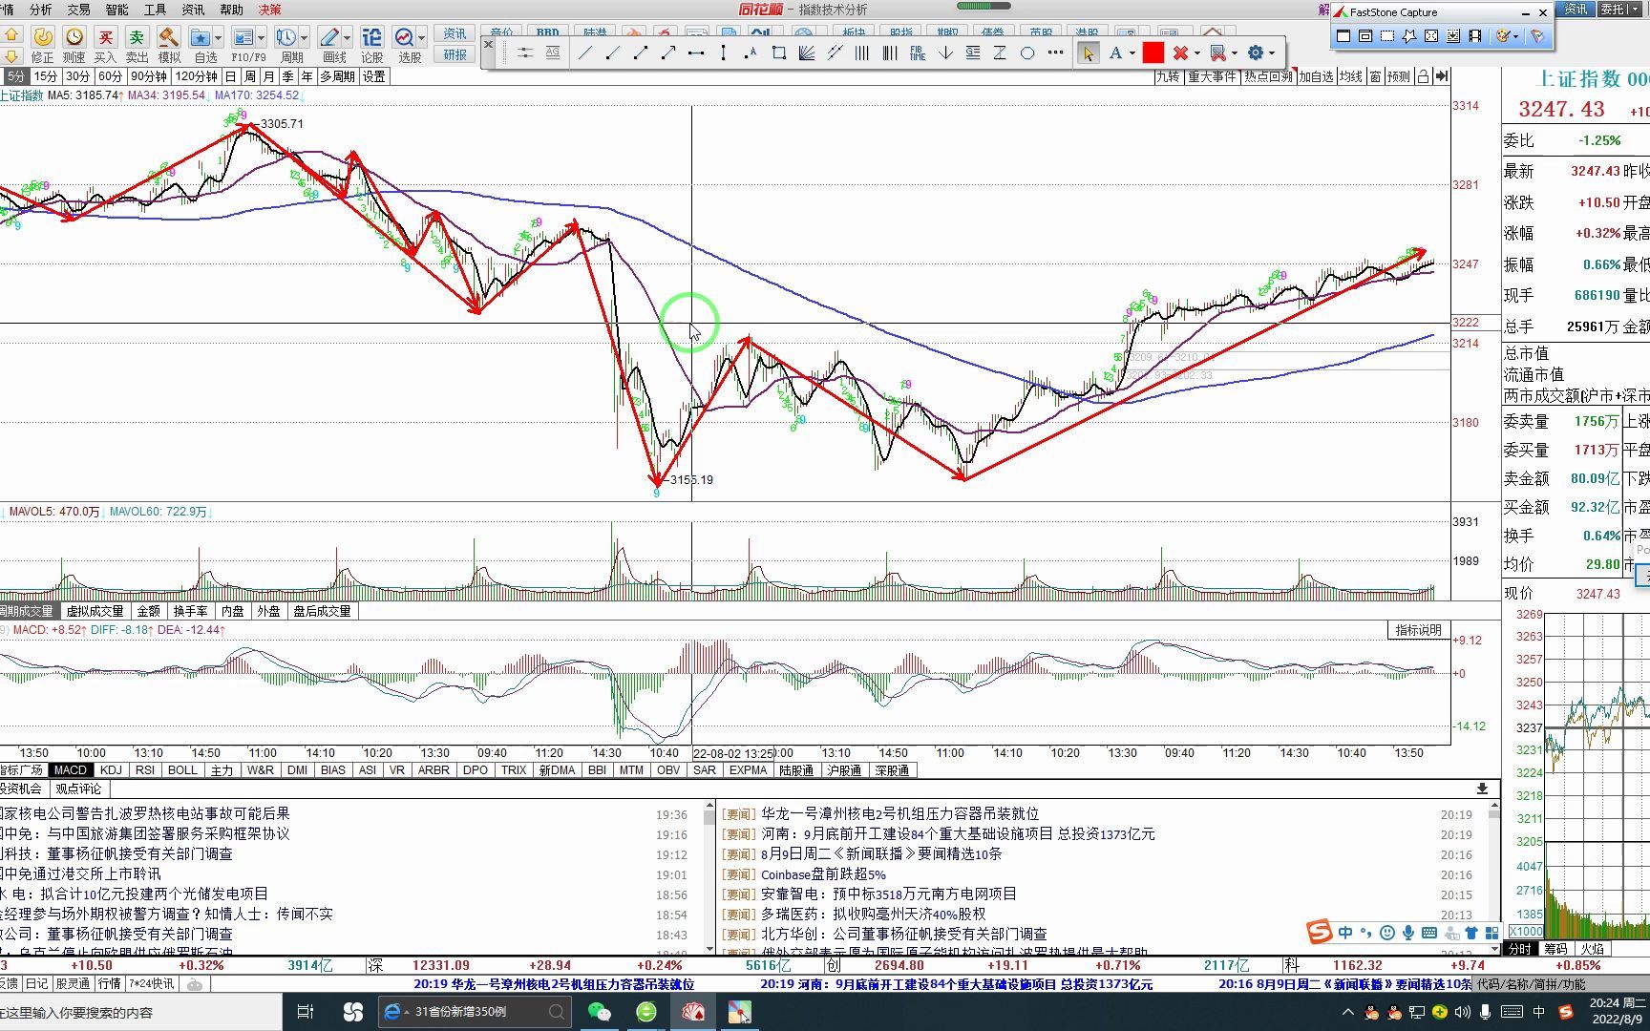1650x1031 pixels.
Task: Collapse right panel with arrow-bar icon
Action: click(1441, 76)
